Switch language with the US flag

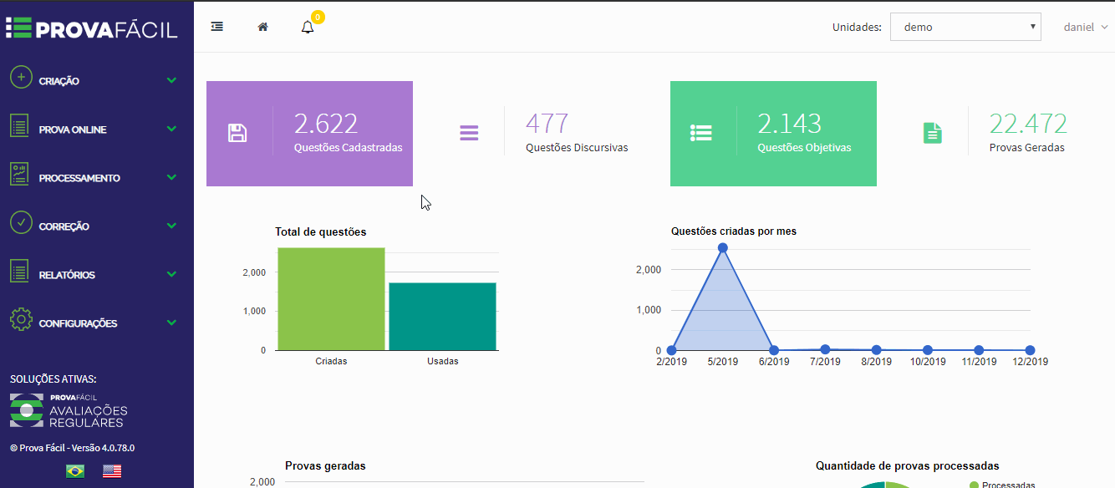tap(112, 471)
